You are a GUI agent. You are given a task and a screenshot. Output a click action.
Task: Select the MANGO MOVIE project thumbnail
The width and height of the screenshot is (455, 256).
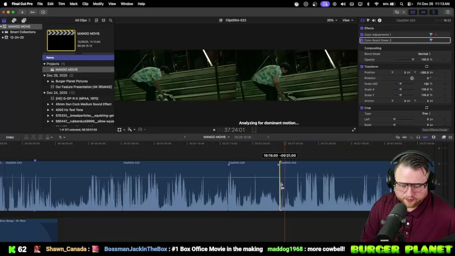61,40
